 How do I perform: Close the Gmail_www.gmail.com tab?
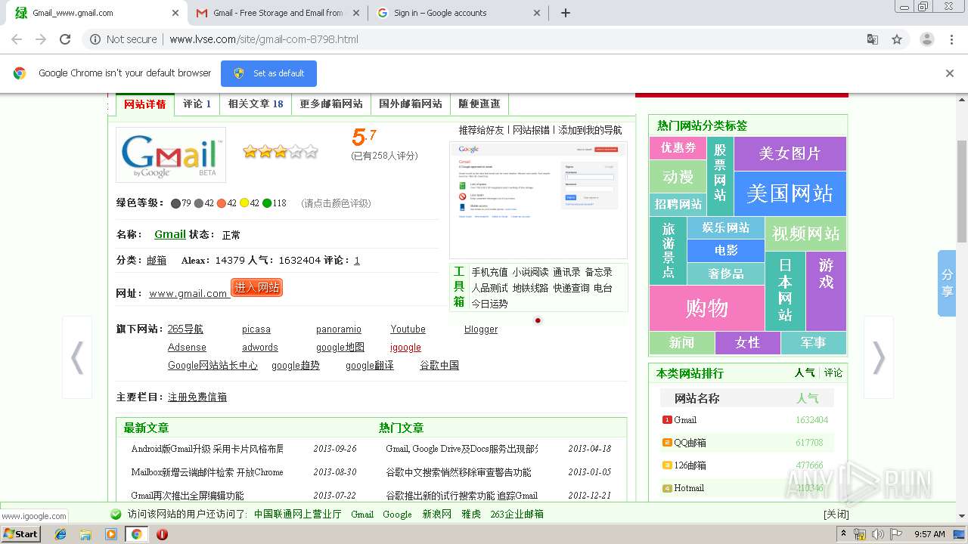(x=175, y=13)
